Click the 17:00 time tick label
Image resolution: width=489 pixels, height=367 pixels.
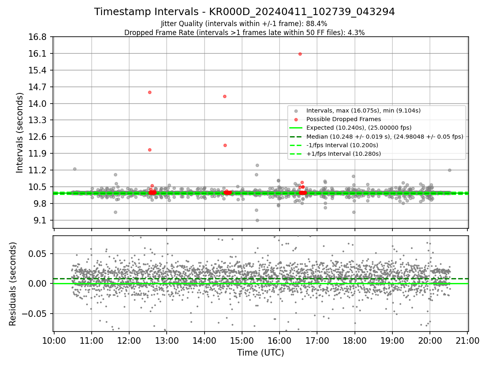(317, 340)
